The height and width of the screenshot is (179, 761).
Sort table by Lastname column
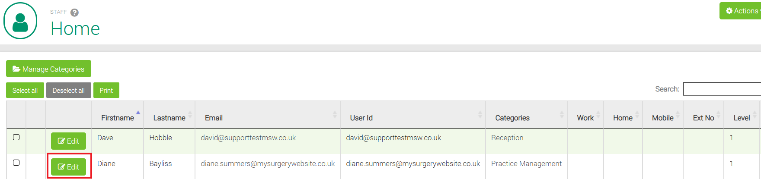169,118
